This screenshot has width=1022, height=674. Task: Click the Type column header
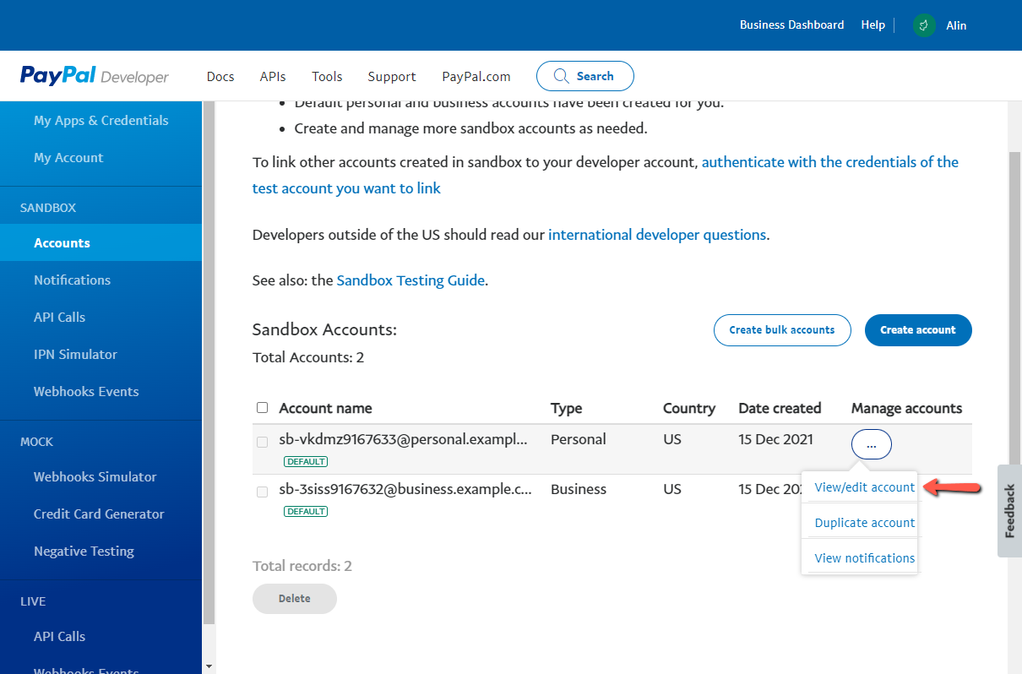click(566, 408)
